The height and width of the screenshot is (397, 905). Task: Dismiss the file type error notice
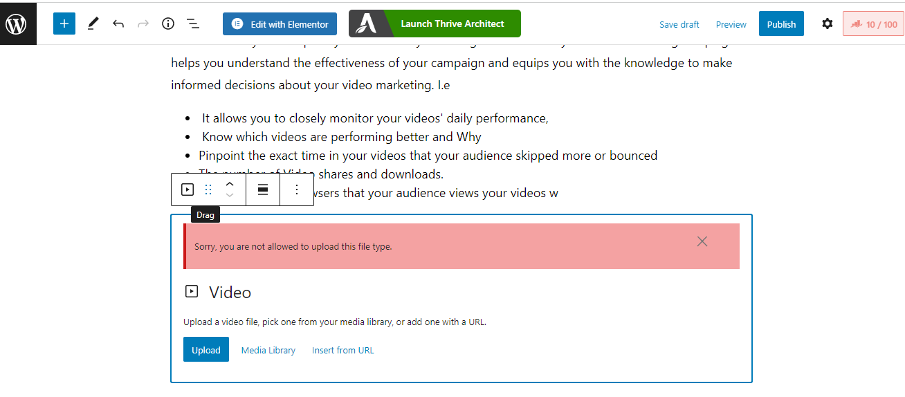point(702,241)
